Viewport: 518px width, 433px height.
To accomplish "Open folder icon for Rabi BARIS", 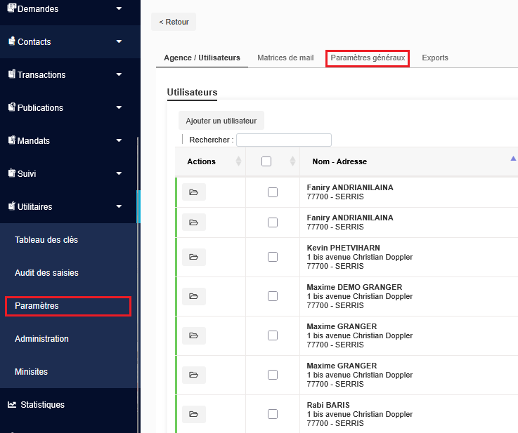I will tap(194, 414).
